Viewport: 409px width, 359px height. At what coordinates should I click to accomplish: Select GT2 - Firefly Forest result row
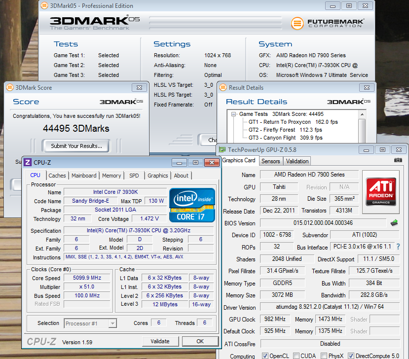click(285, 130)
